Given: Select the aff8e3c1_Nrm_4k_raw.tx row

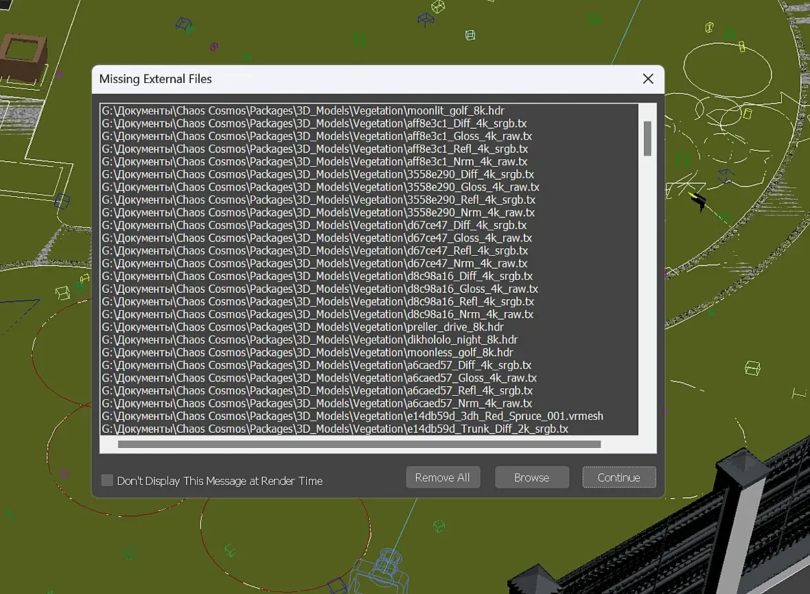Looking at the screenshot, I should 369,161.
